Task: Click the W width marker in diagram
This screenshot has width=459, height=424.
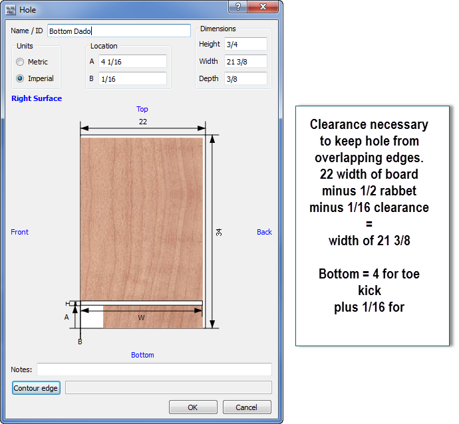Action: click(x=141, y=318)
